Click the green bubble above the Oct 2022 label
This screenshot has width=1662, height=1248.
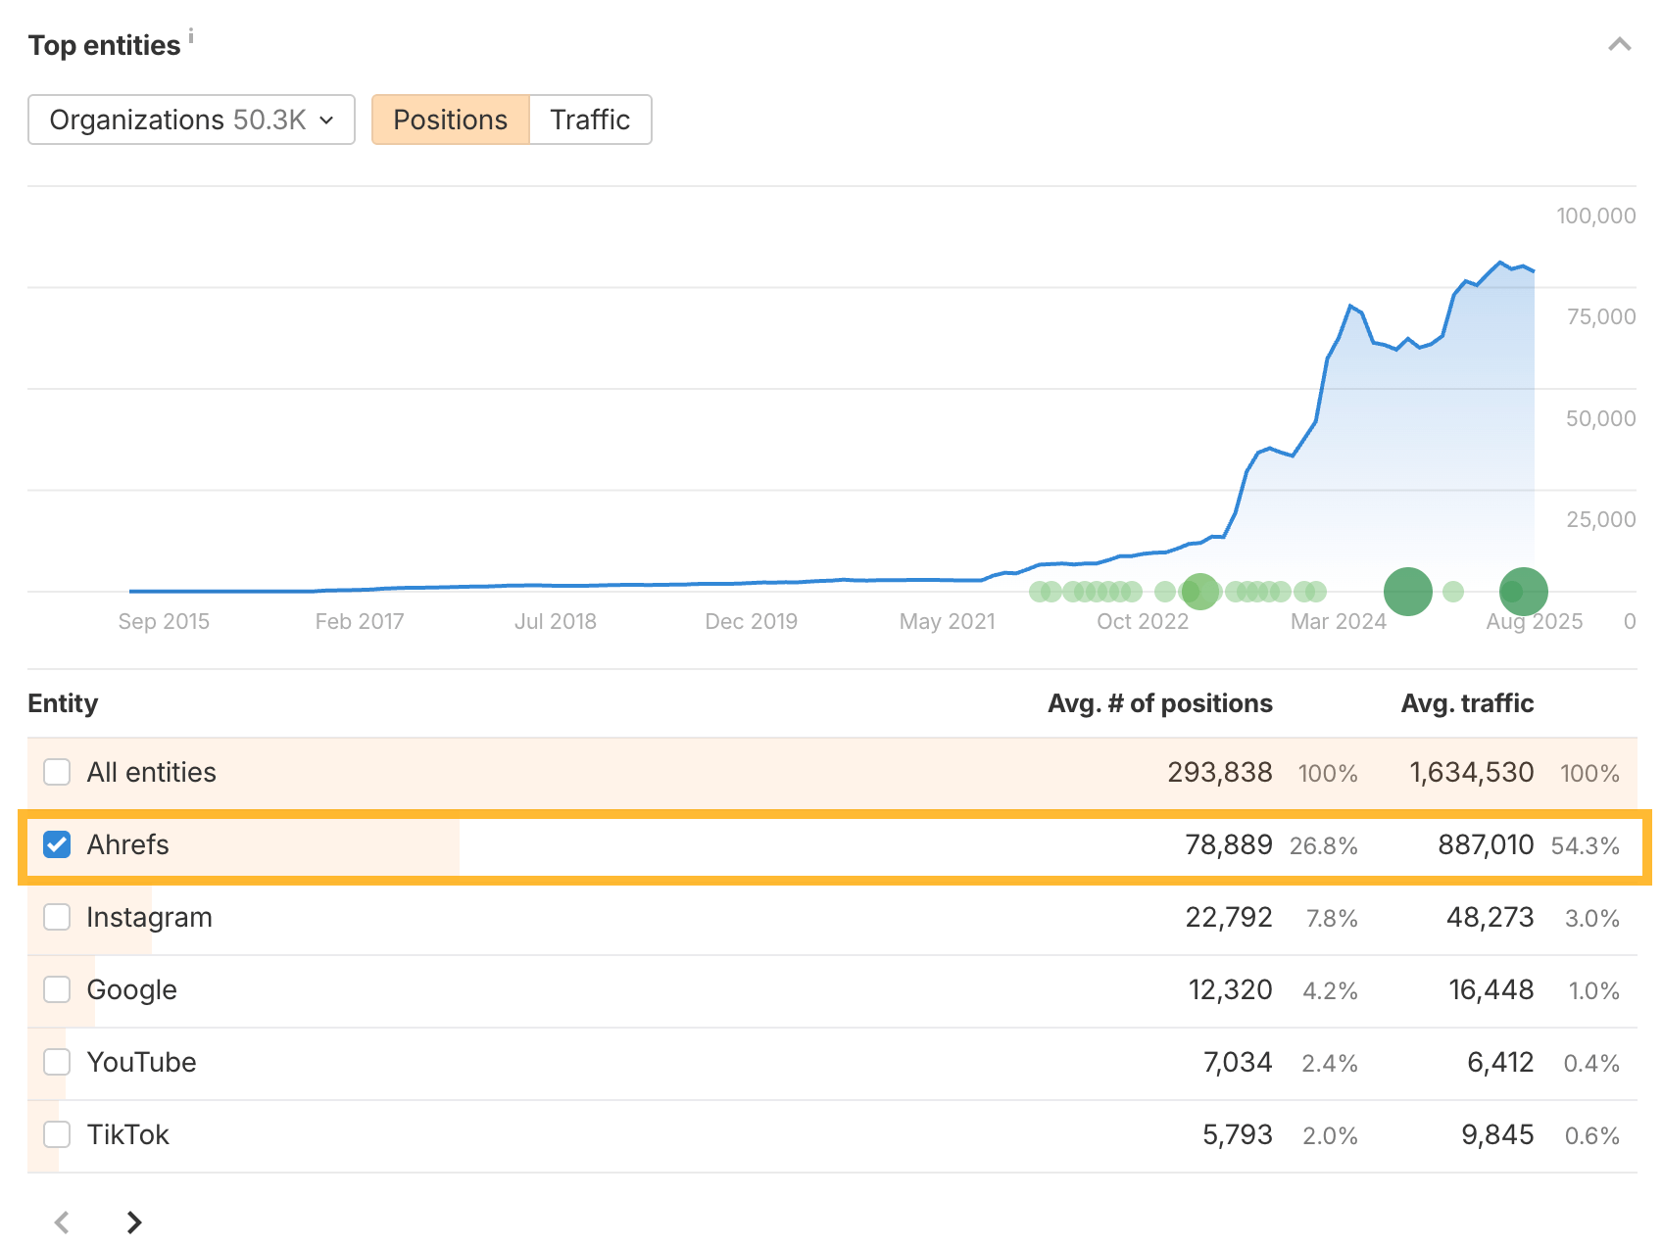(x=1199, y=591)
